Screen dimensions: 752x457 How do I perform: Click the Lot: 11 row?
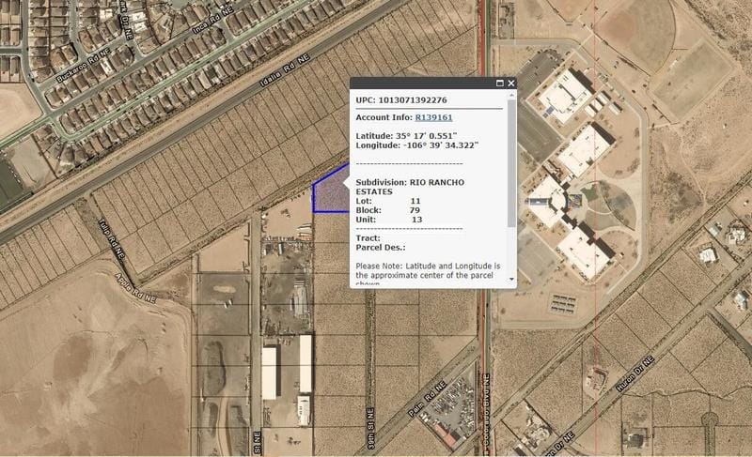tap(388, 201)
